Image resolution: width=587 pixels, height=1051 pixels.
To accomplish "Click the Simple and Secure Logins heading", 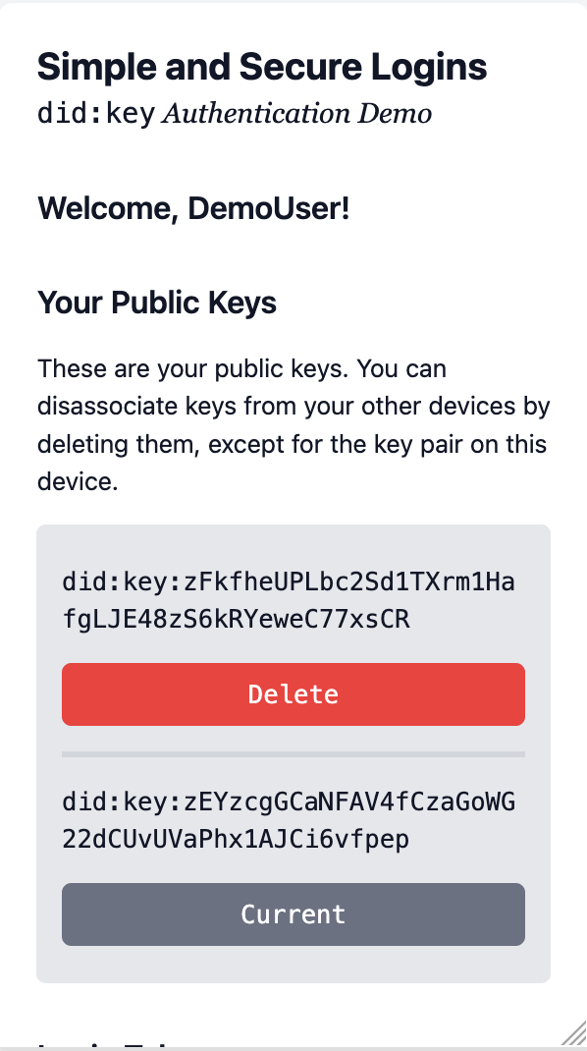I will 261,67.
